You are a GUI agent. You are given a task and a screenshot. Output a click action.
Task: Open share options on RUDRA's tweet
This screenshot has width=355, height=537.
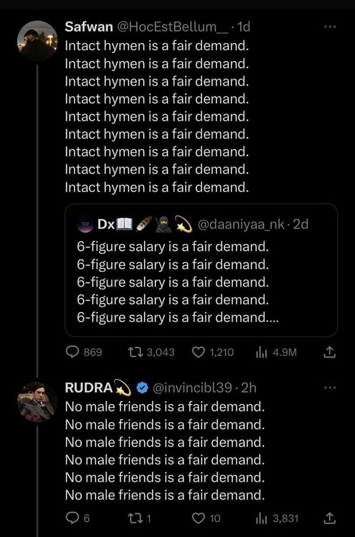click(x=328, y=517)
